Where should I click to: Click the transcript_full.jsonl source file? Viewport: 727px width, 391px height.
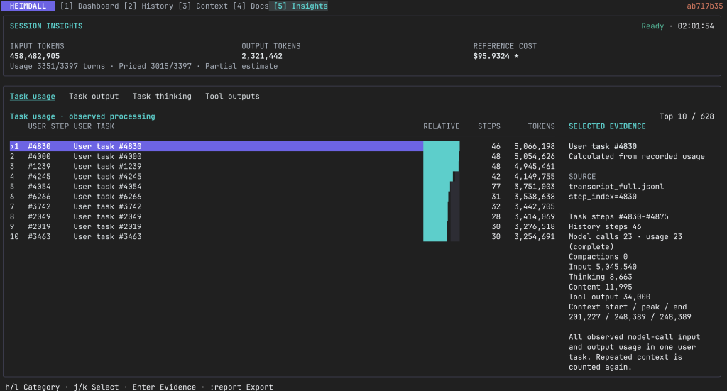point(616,187)
